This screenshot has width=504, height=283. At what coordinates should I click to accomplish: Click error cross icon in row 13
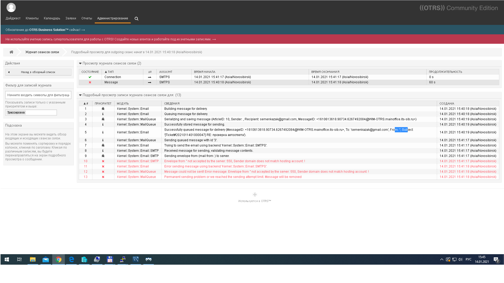tap(103, 177)
